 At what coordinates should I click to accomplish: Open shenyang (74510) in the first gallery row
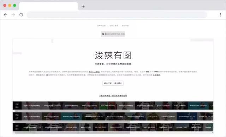(89, 106)
